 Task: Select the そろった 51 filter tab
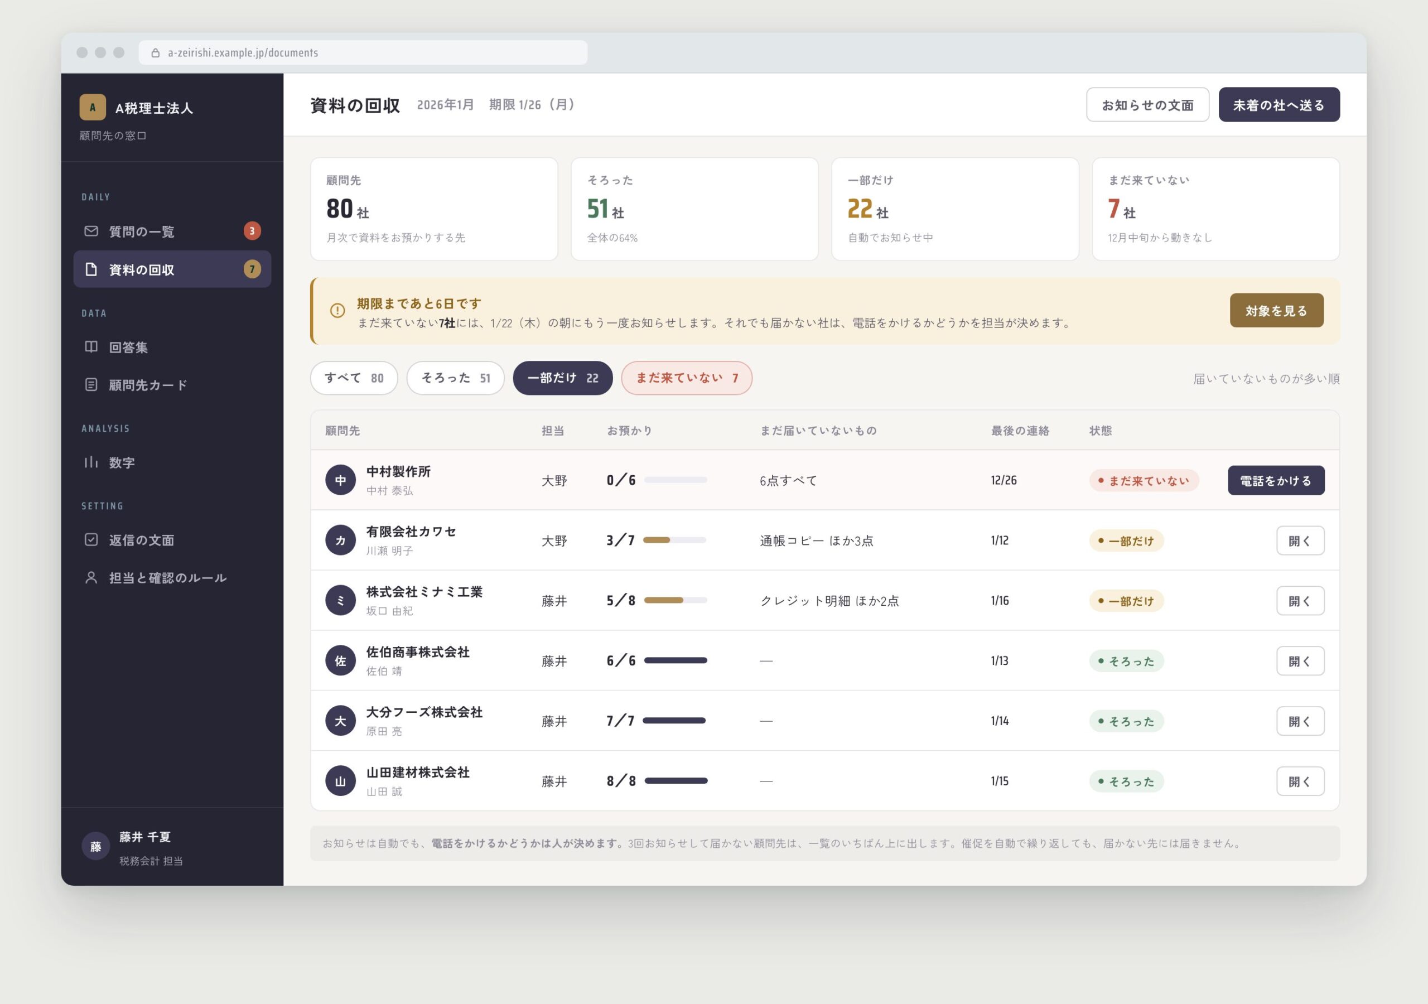[455, 378]
